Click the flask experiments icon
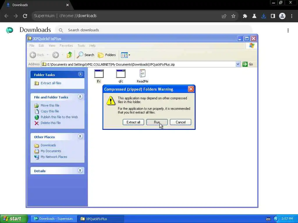Image resolution: width=298 pixels, height=223 pixels. click(254, 16)
